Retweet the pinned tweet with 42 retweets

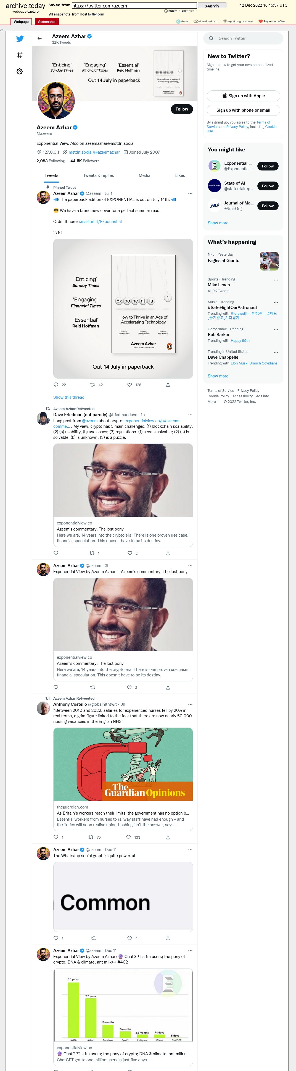93,385
